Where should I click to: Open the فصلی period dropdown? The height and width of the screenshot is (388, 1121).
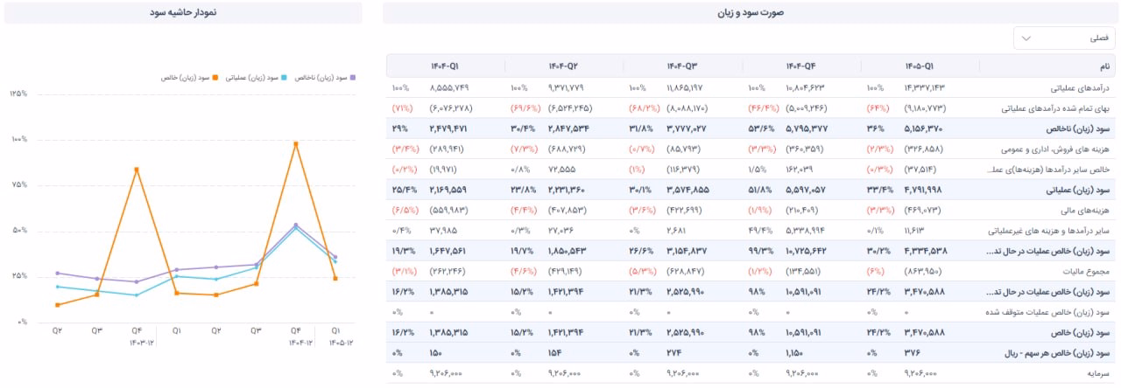coord(1064,38)
